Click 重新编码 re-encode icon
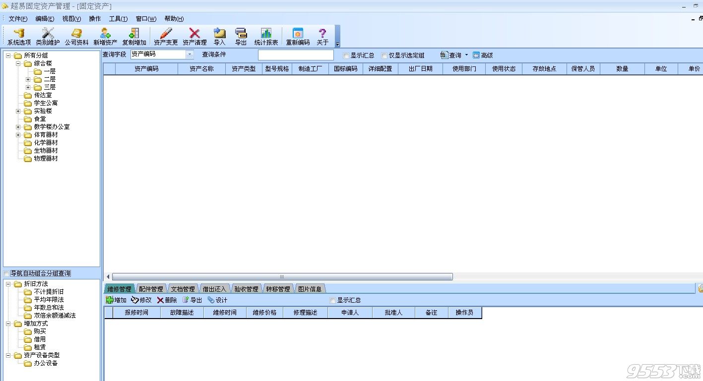Screen dimensions: 703x381 [298, 37]
